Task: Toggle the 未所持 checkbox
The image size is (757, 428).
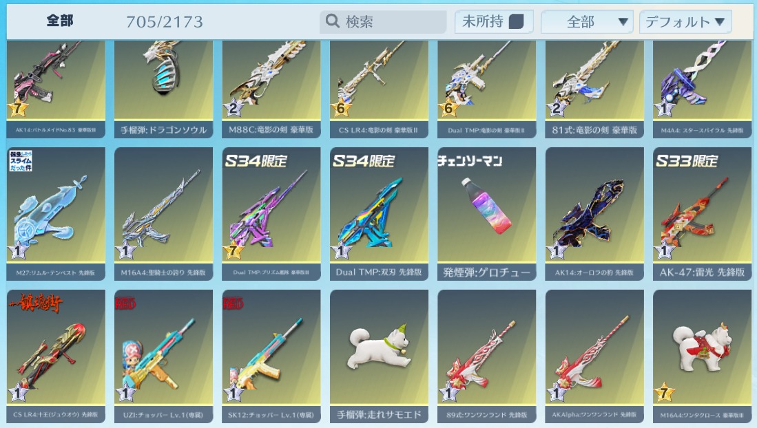Action: point(516,22)
